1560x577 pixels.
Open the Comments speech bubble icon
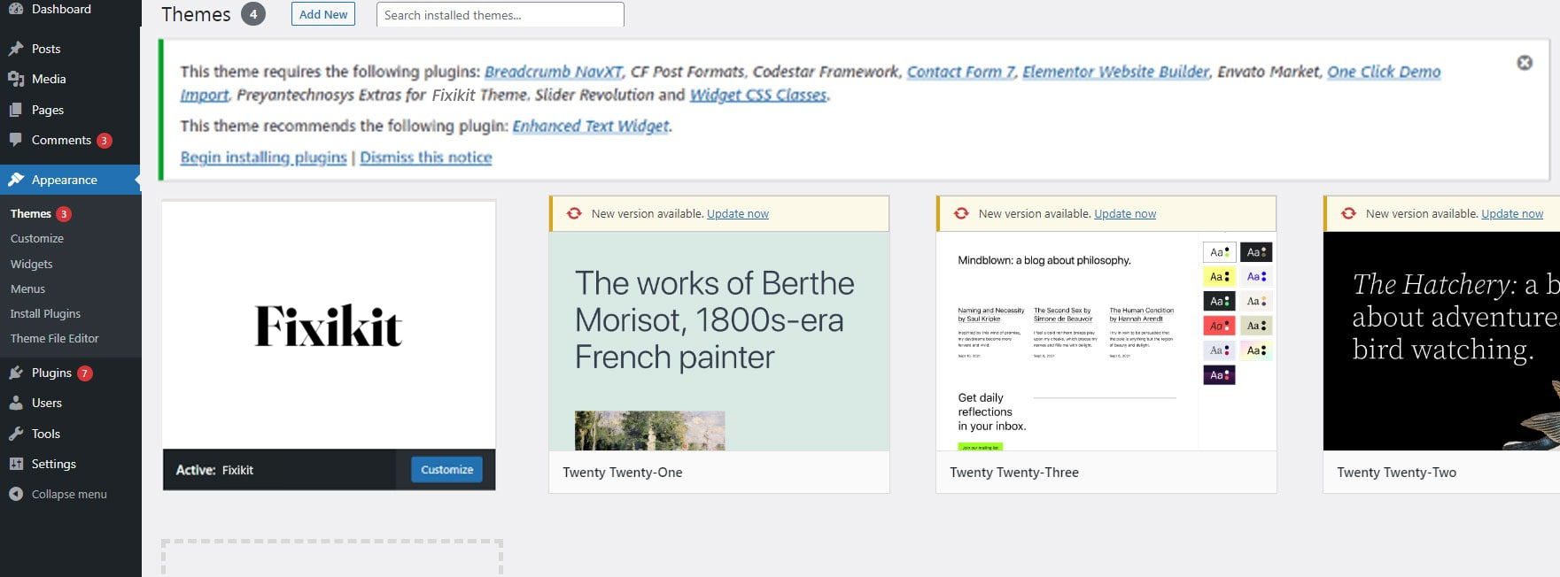(16, 140)
